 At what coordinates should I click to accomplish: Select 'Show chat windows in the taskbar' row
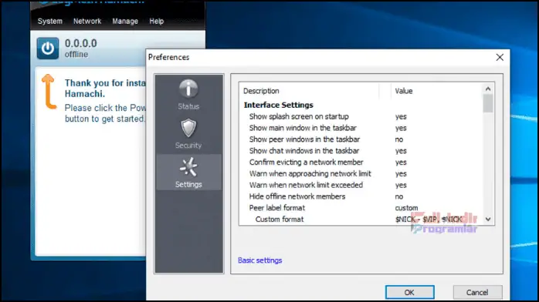coord(361,151)
